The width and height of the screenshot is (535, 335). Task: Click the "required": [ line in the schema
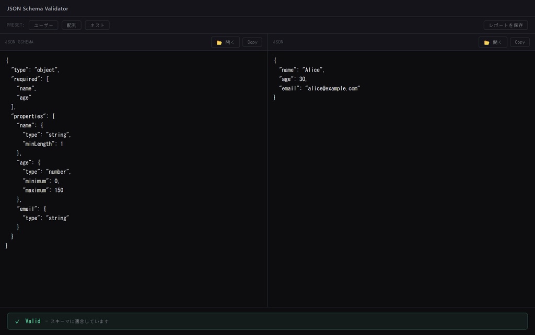[x=30, y=79]
